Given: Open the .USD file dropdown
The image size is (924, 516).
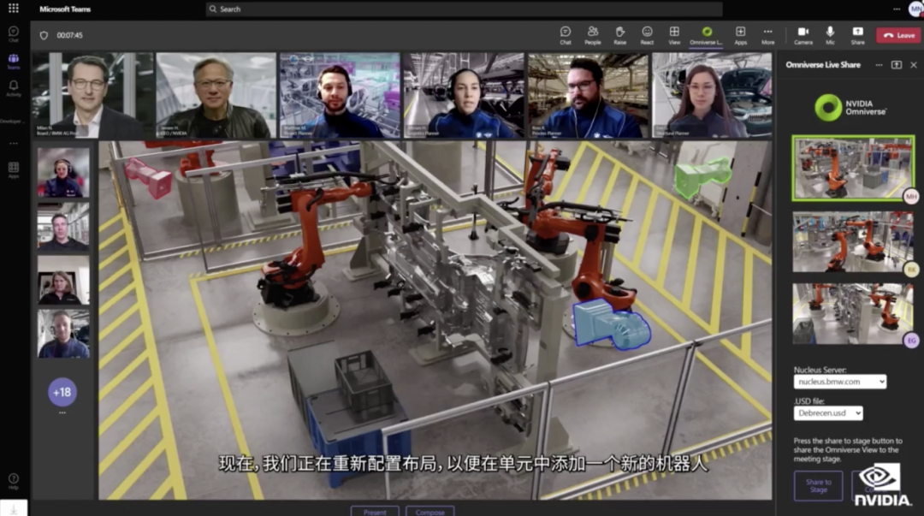Looking at the screenshot, I should pos(827,413).
